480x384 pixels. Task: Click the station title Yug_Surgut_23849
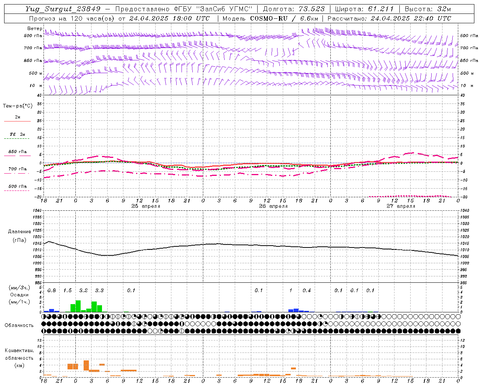[63, 9]
